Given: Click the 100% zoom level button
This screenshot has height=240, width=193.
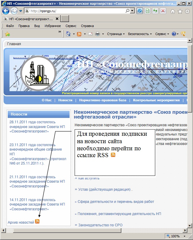Looking at the screenshot, I should click(173, 236).
